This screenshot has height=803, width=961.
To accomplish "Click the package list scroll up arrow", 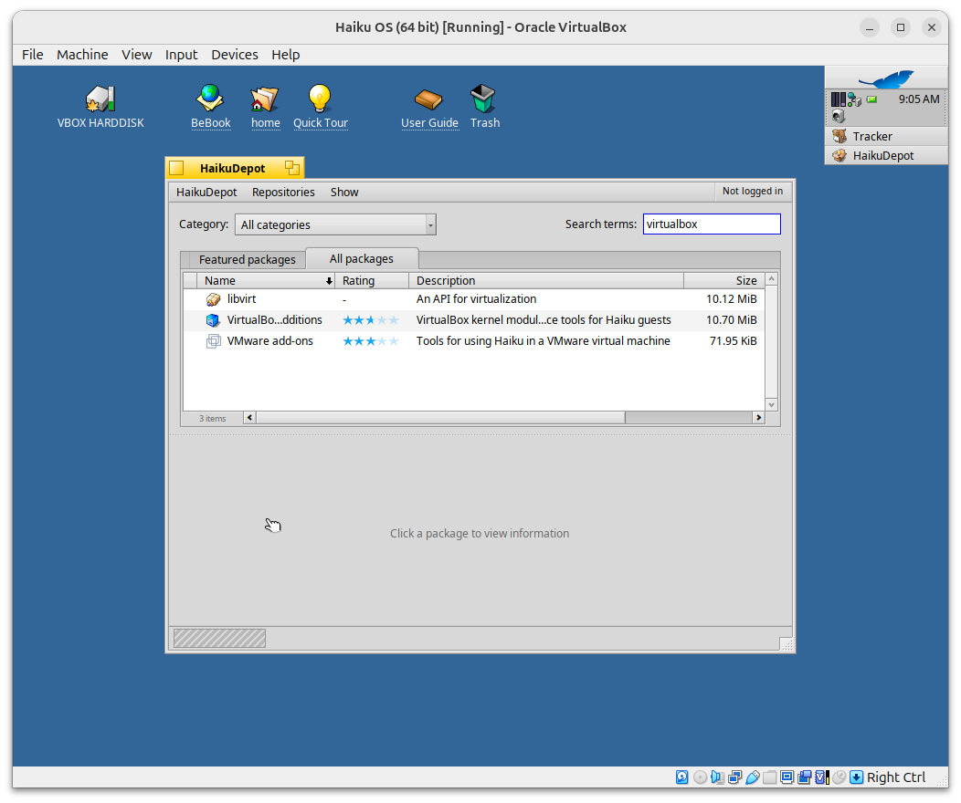I will (x=772, y=279).
